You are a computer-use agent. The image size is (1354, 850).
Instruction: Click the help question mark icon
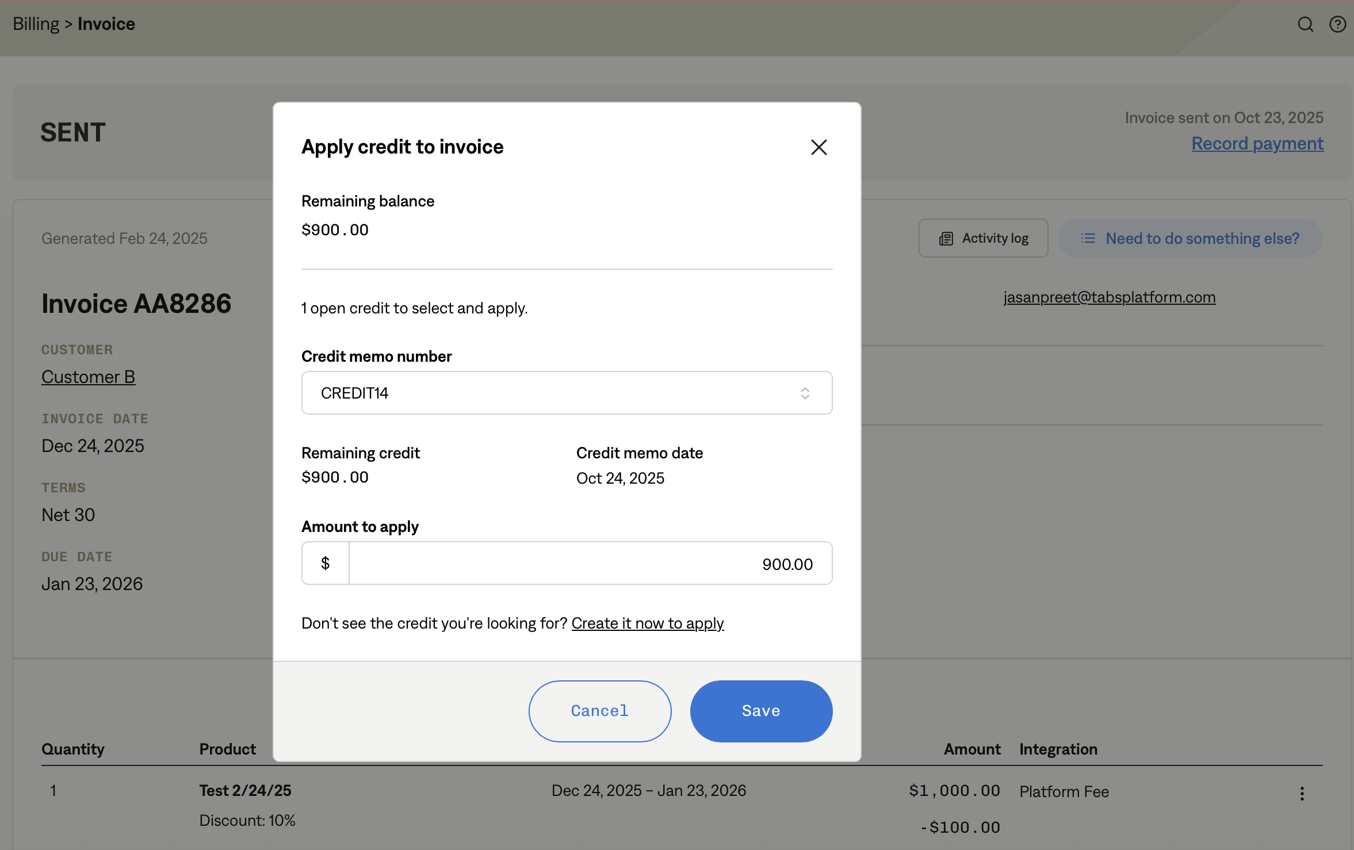coord(1337,24)
